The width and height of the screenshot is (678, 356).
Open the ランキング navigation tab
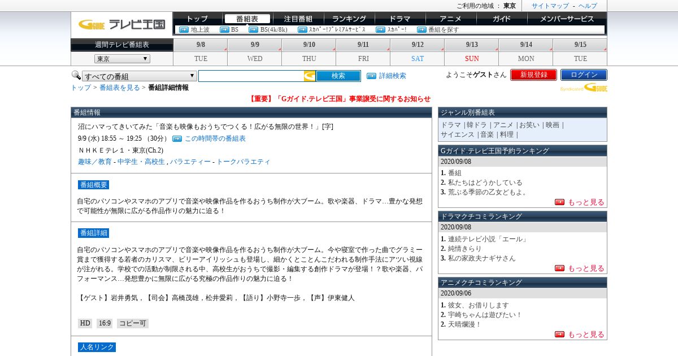click(x=349, y=19)
